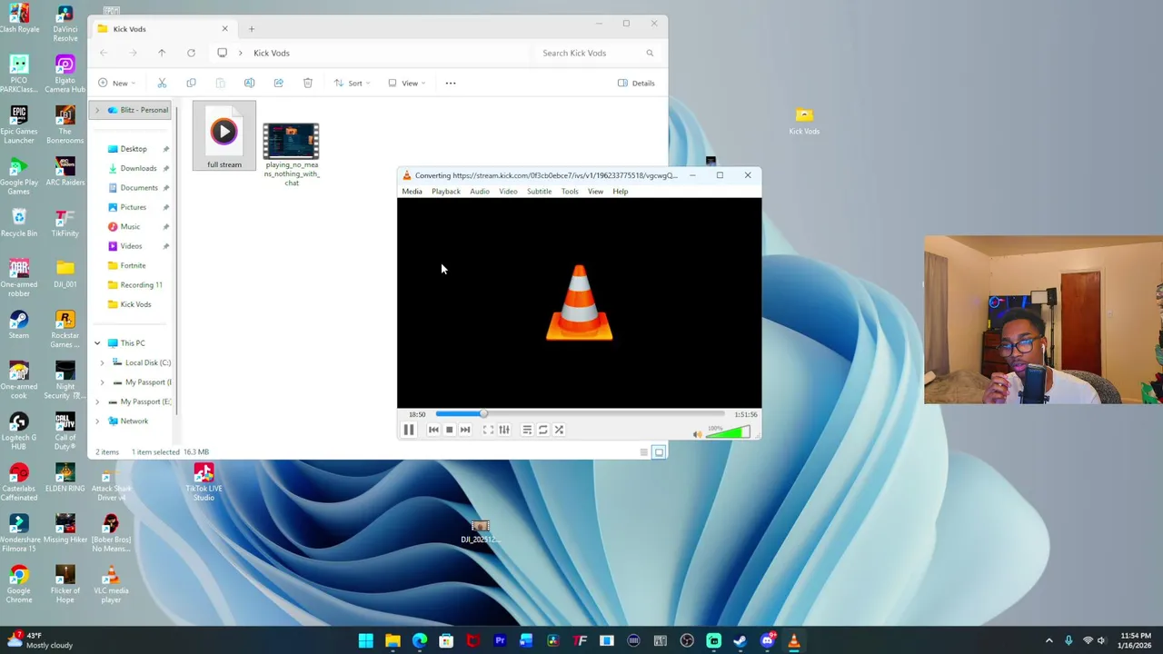Toggle VLC loop mode
This screenshot has width=1163, height=654.
(x=543, y=430)
